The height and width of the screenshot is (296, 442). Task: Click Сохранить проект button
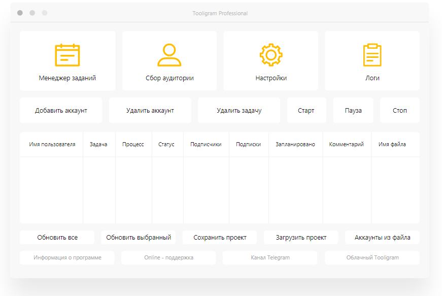coord(220,238)
